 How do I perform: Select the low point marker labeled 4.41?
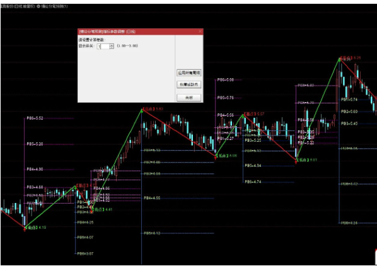tap(103, 209)
